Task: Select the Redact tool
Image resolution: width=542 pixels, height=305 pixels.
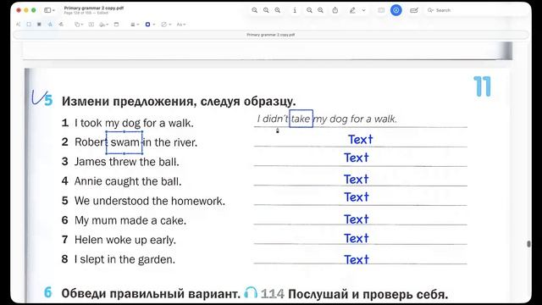Action: (x=39, y=25)
